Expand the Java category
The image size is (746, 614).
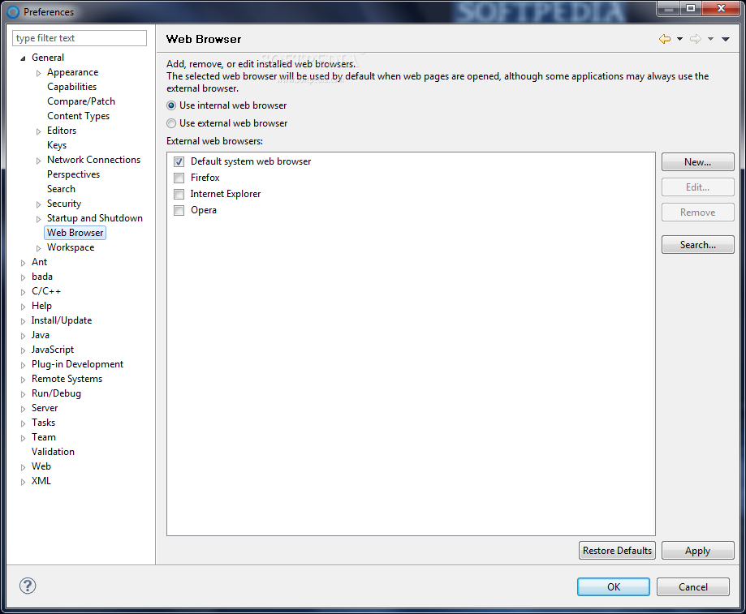coord(23,336)
